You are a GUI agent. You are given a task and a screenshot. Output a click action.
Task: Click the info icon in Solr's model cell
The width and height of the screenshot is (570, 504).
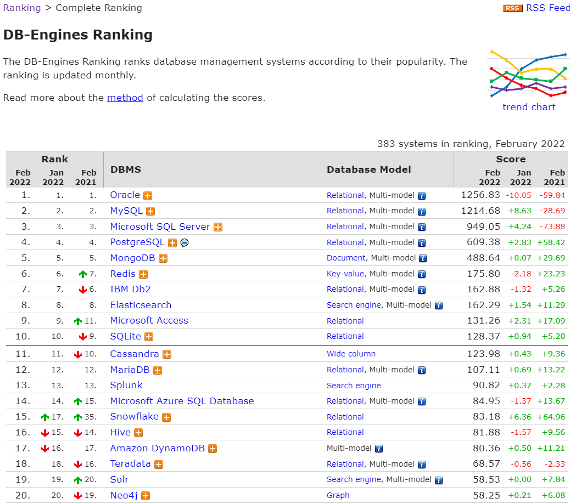[439, 480]
